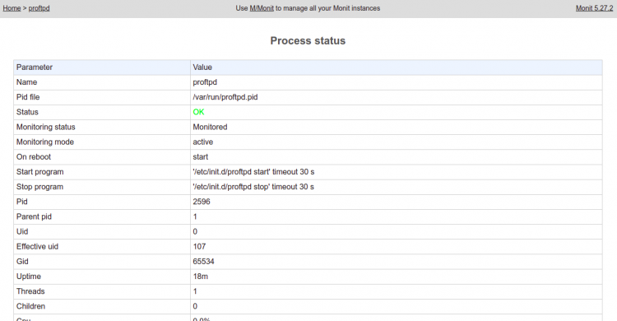Select the Threads value 1
Viewport: 617px width, 321px height.
click(195, 292)
